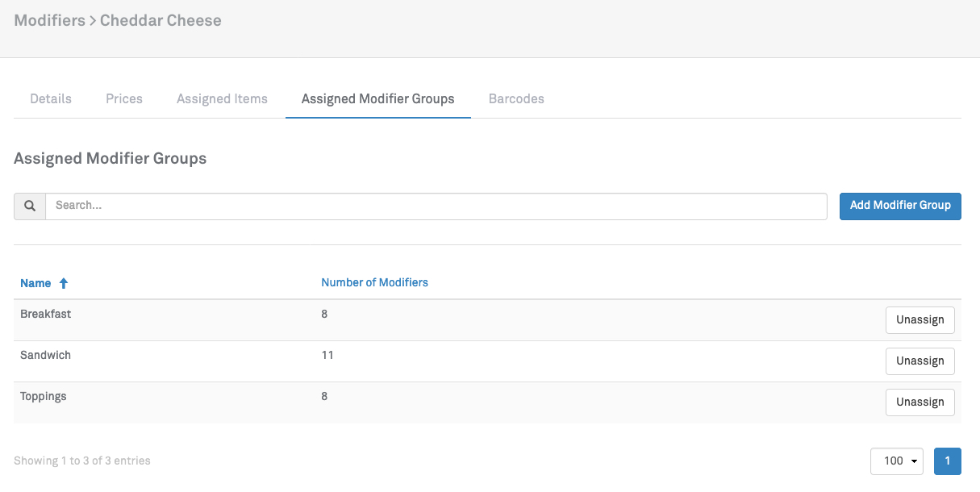Go to the Assigned Items tab
This screenshot has height=492, width=980.
point(222,99)
